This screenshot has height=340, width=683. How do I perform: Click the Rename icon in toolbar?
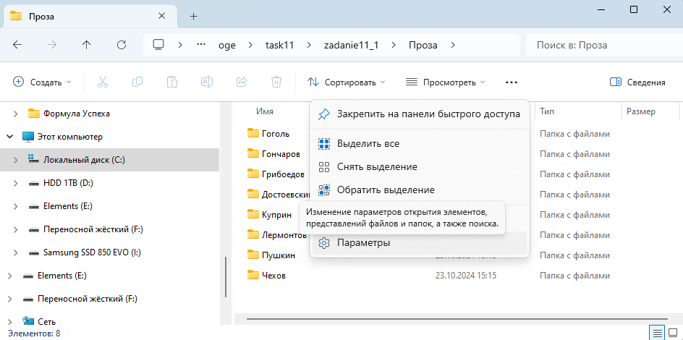[x=206, y=82]
